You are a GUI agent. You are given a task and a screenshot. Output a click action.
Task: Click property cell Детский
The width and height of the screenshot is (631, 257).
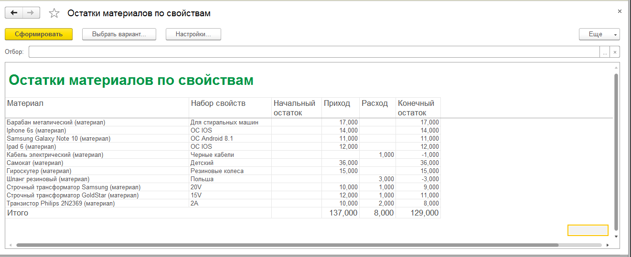click(x=230, y=163)
